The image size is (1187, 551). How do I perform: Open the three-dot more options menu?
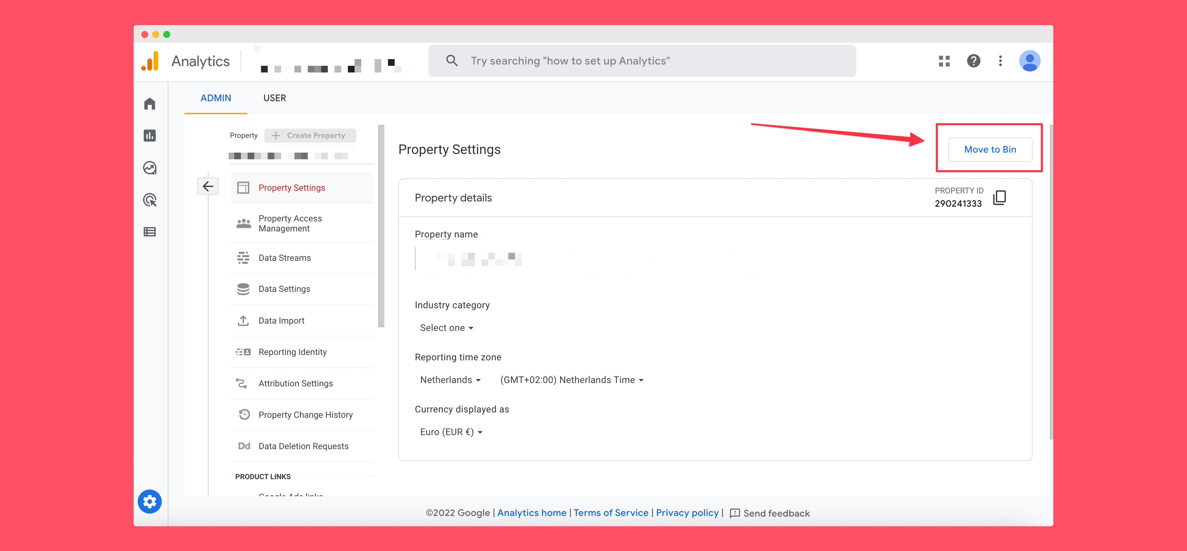tap(1000, 61)
